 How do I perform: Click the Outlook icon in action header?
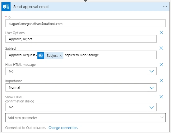[x=6, y=7]
